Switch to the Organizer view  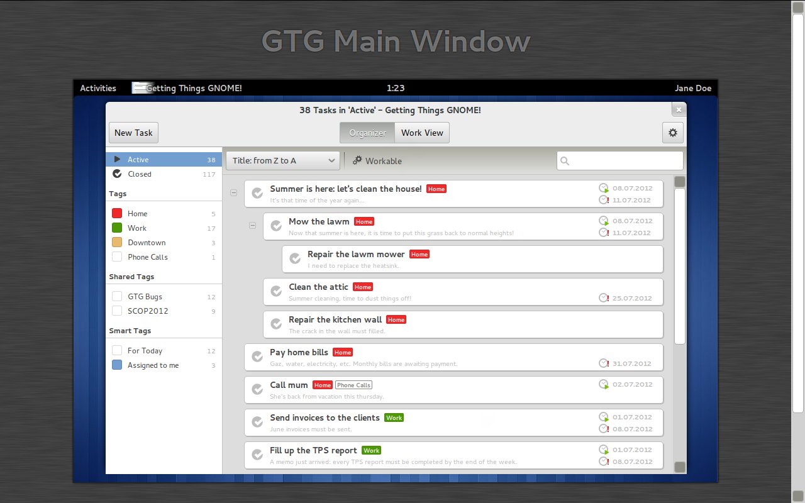[367, 133]
